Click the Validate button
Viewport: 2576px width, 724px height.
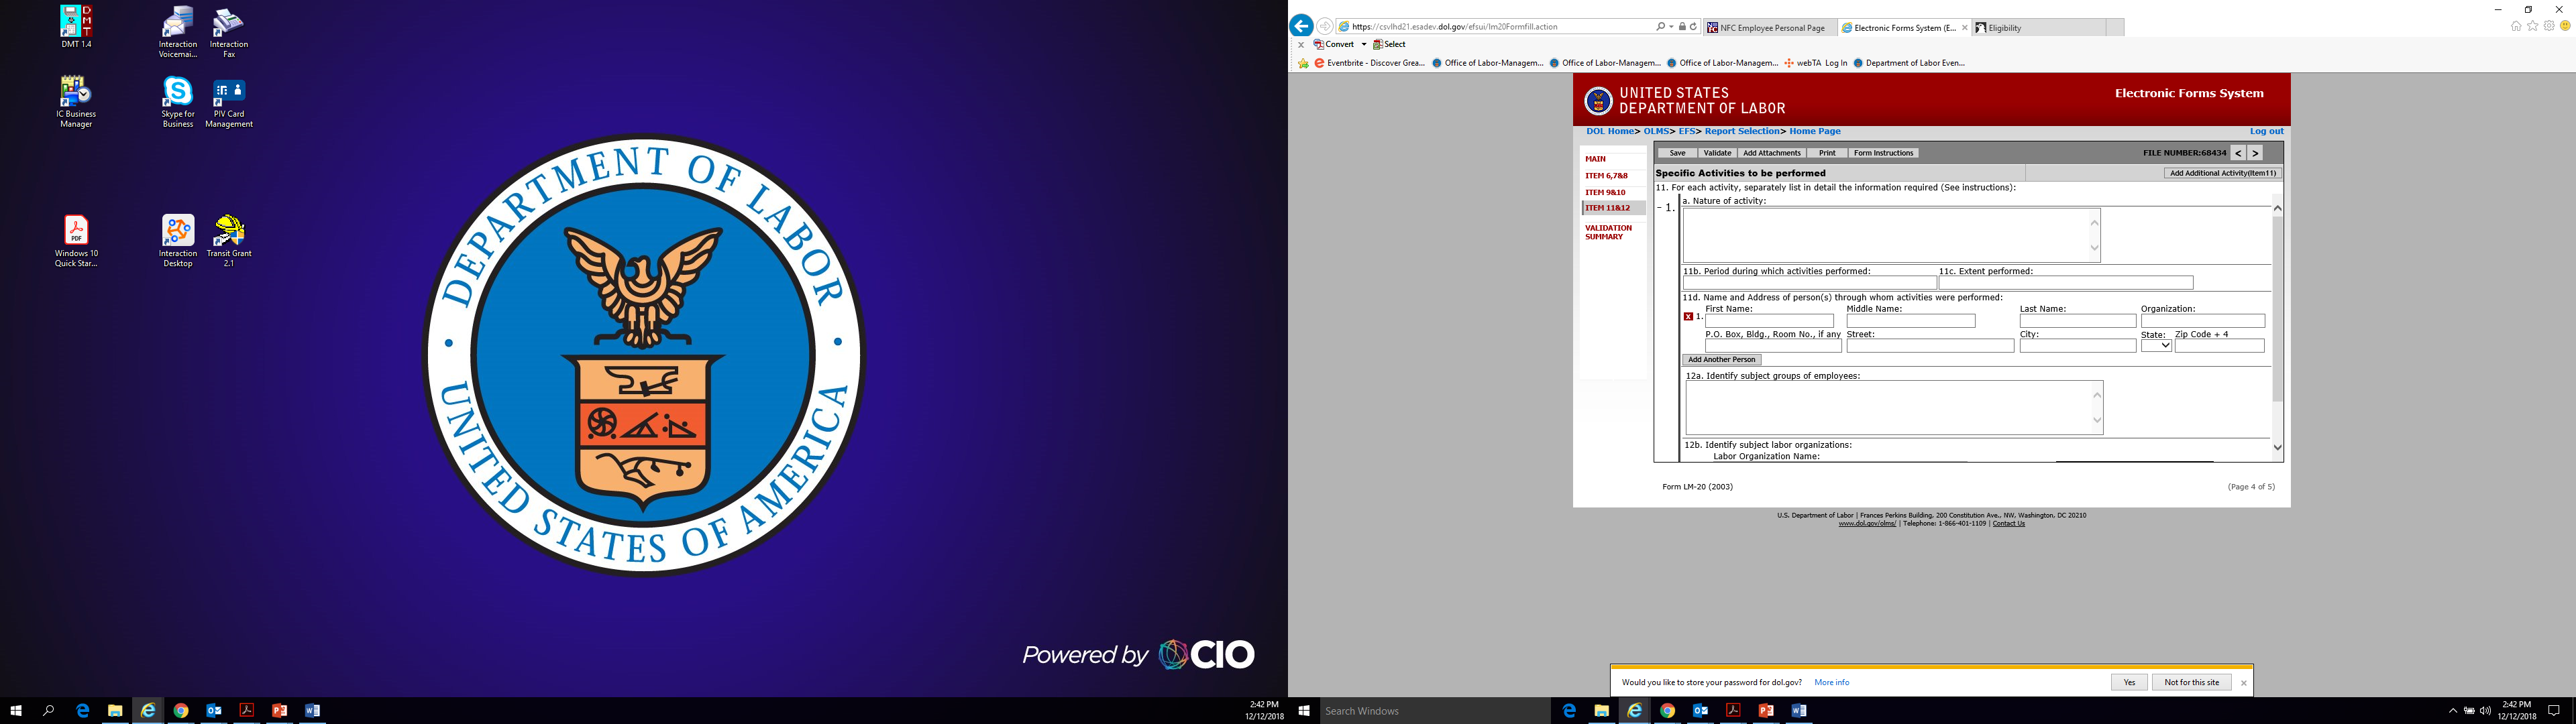[1717, 153]
